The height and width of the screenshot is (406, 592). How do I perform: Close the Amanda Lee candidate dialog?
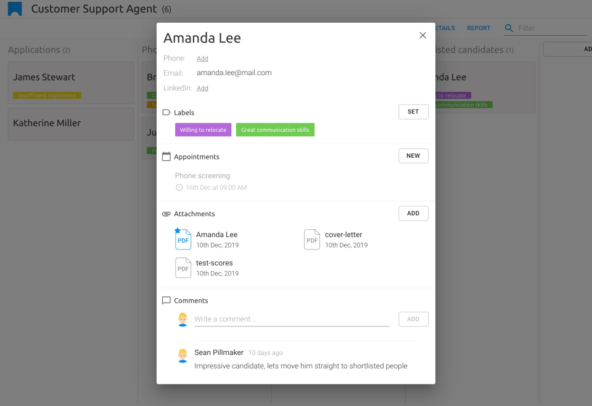click(422, 36)
